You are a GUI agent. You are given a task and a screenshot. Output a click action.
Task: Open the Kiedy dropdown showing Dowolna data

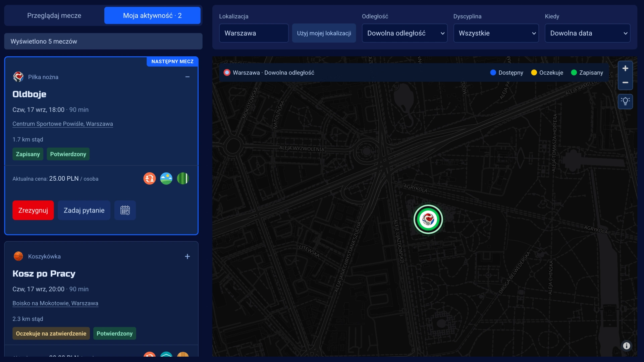pyautogui.click(x=587, y=33)
